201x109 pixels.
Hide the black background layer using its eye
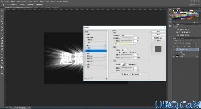[174, 56]
